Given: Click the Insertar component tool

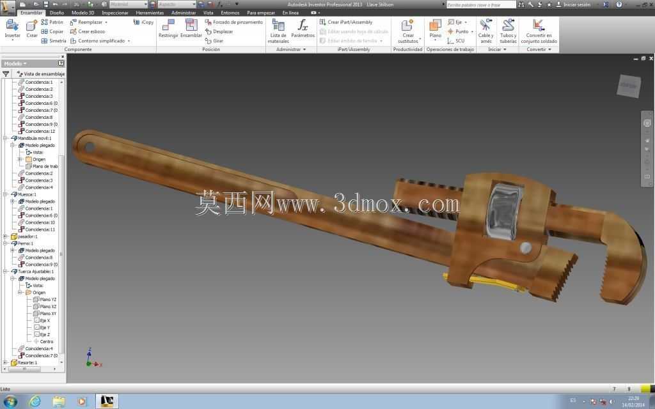Looking at the screenshot, I should pyautogui.click(x=12, y=29).
